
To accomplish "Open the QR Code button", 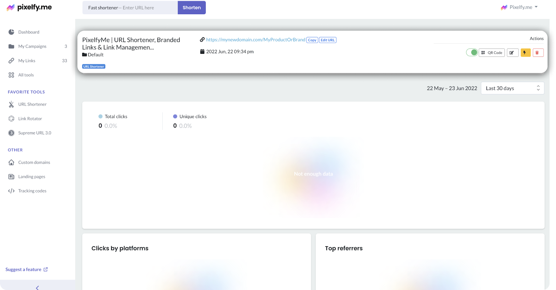I will tap(492, 52).
